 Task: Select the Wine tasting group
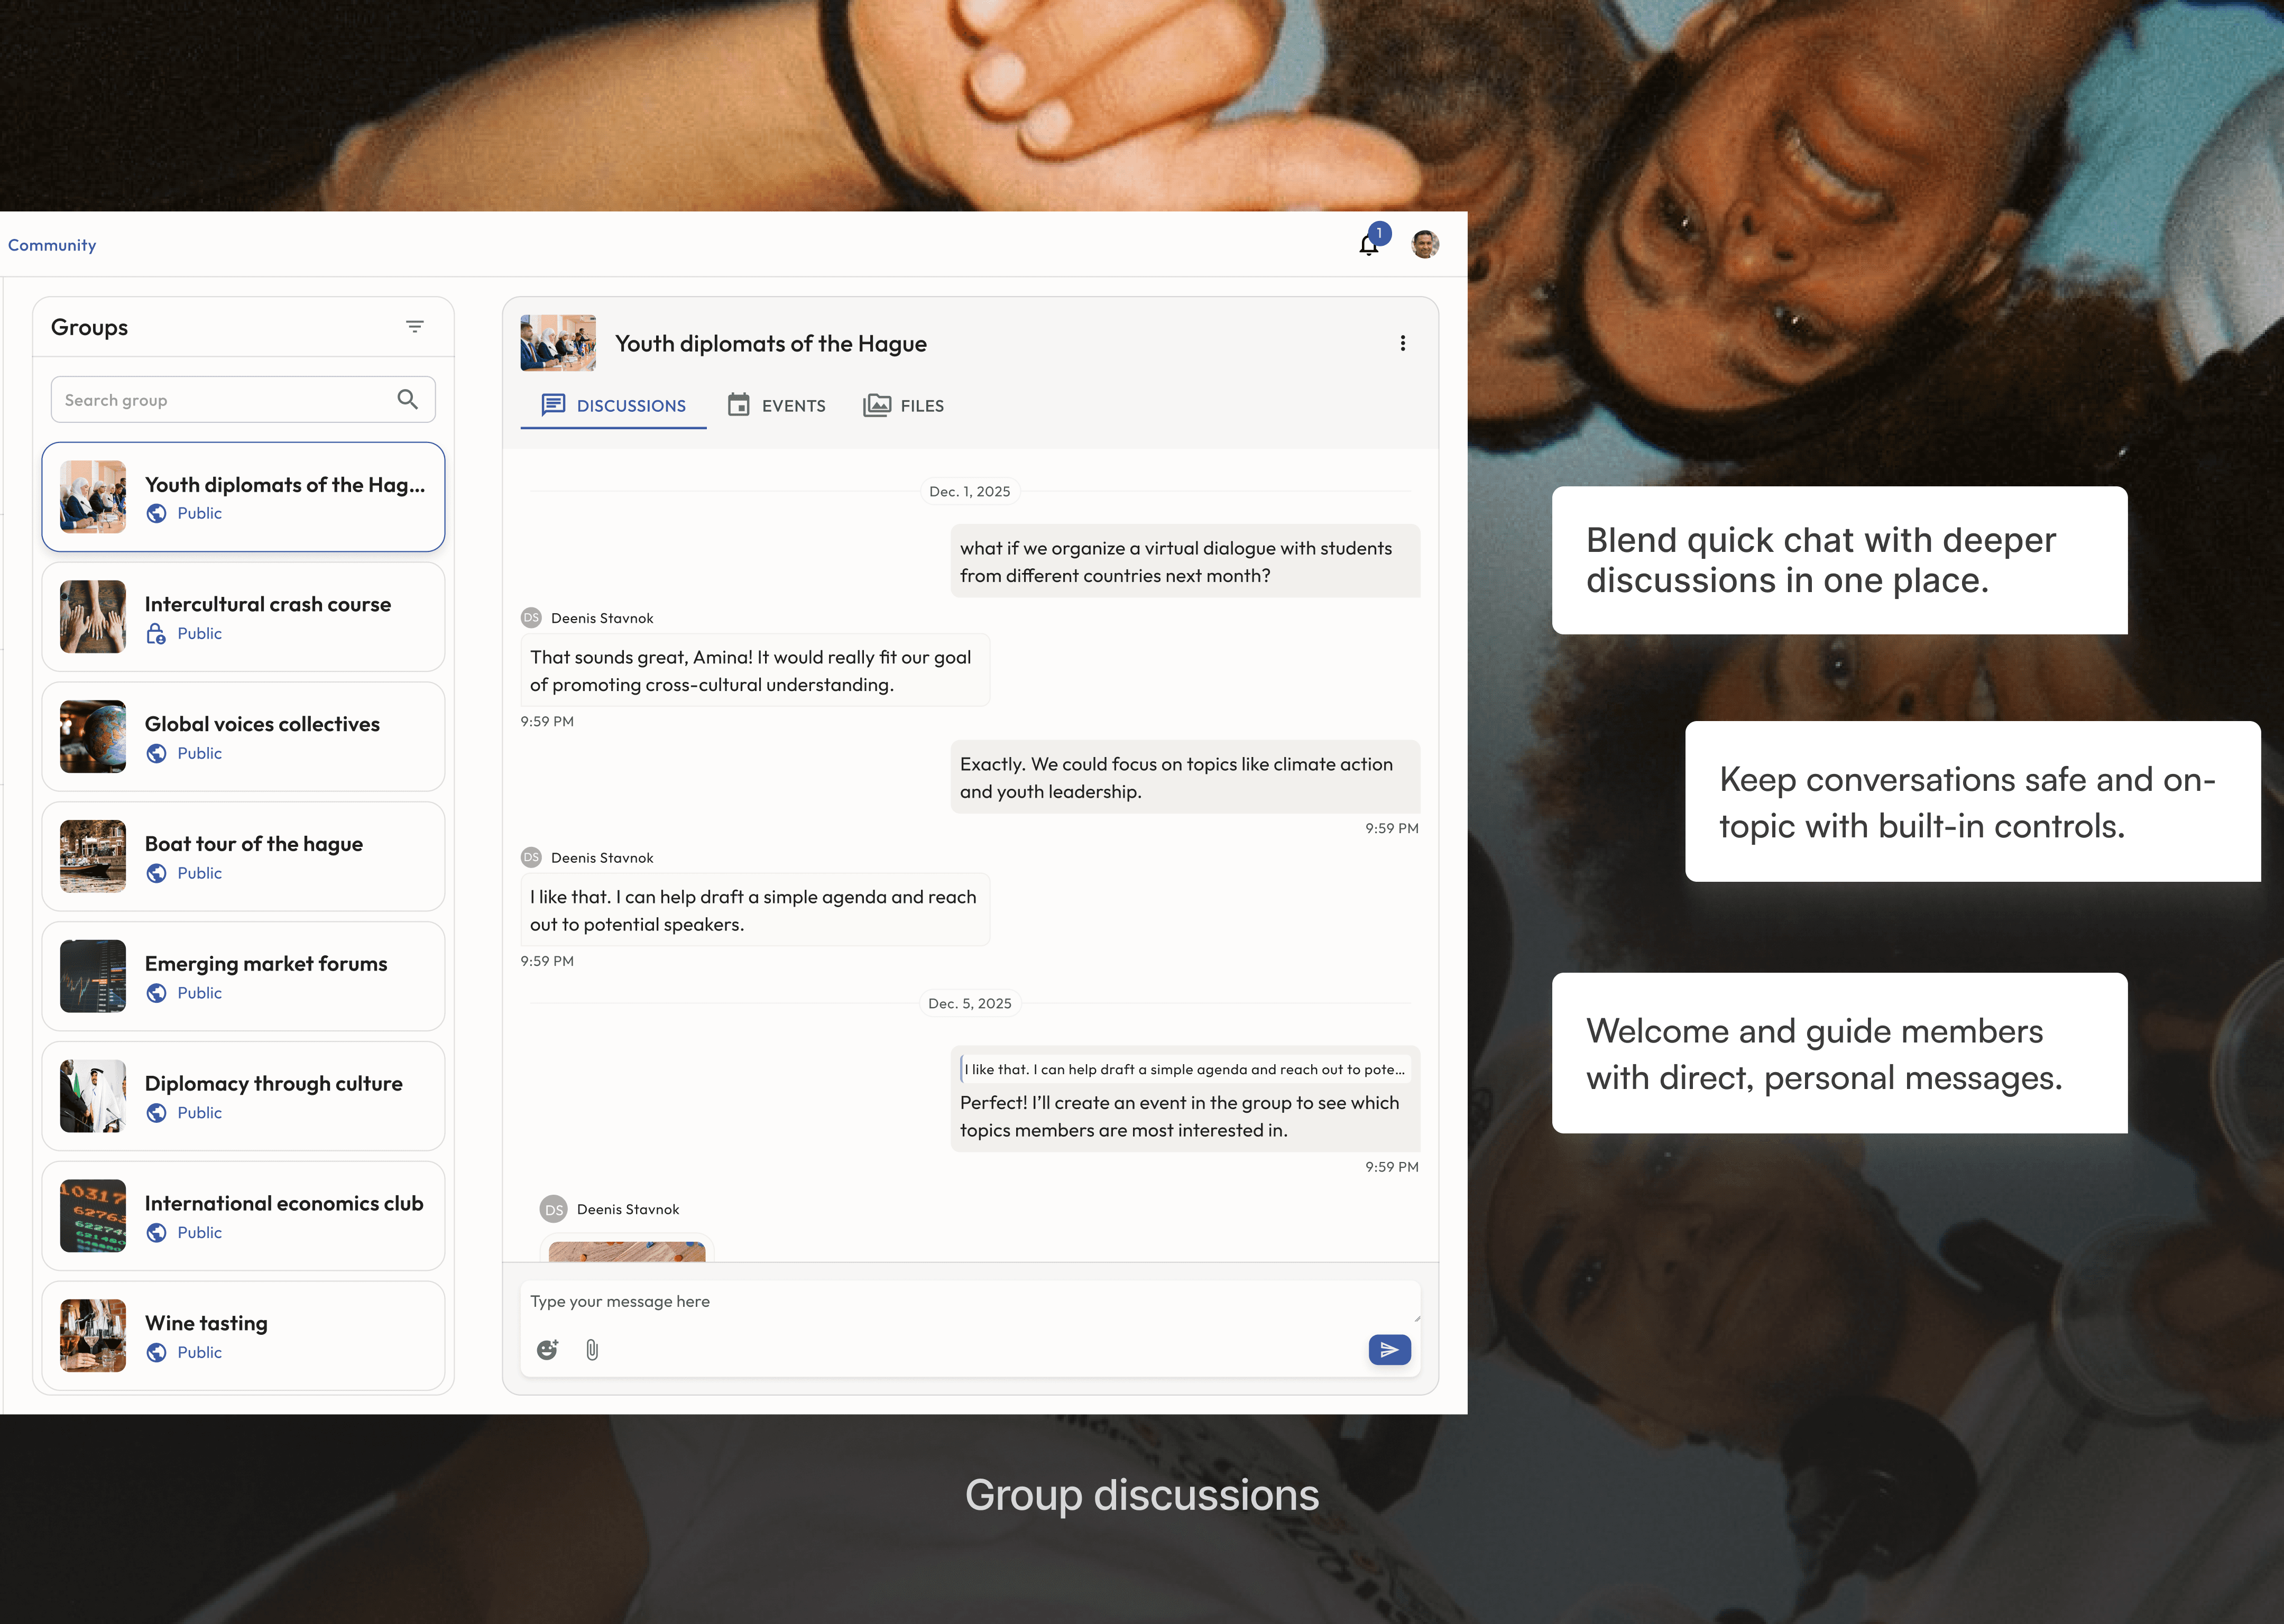tap(243, 1336)
